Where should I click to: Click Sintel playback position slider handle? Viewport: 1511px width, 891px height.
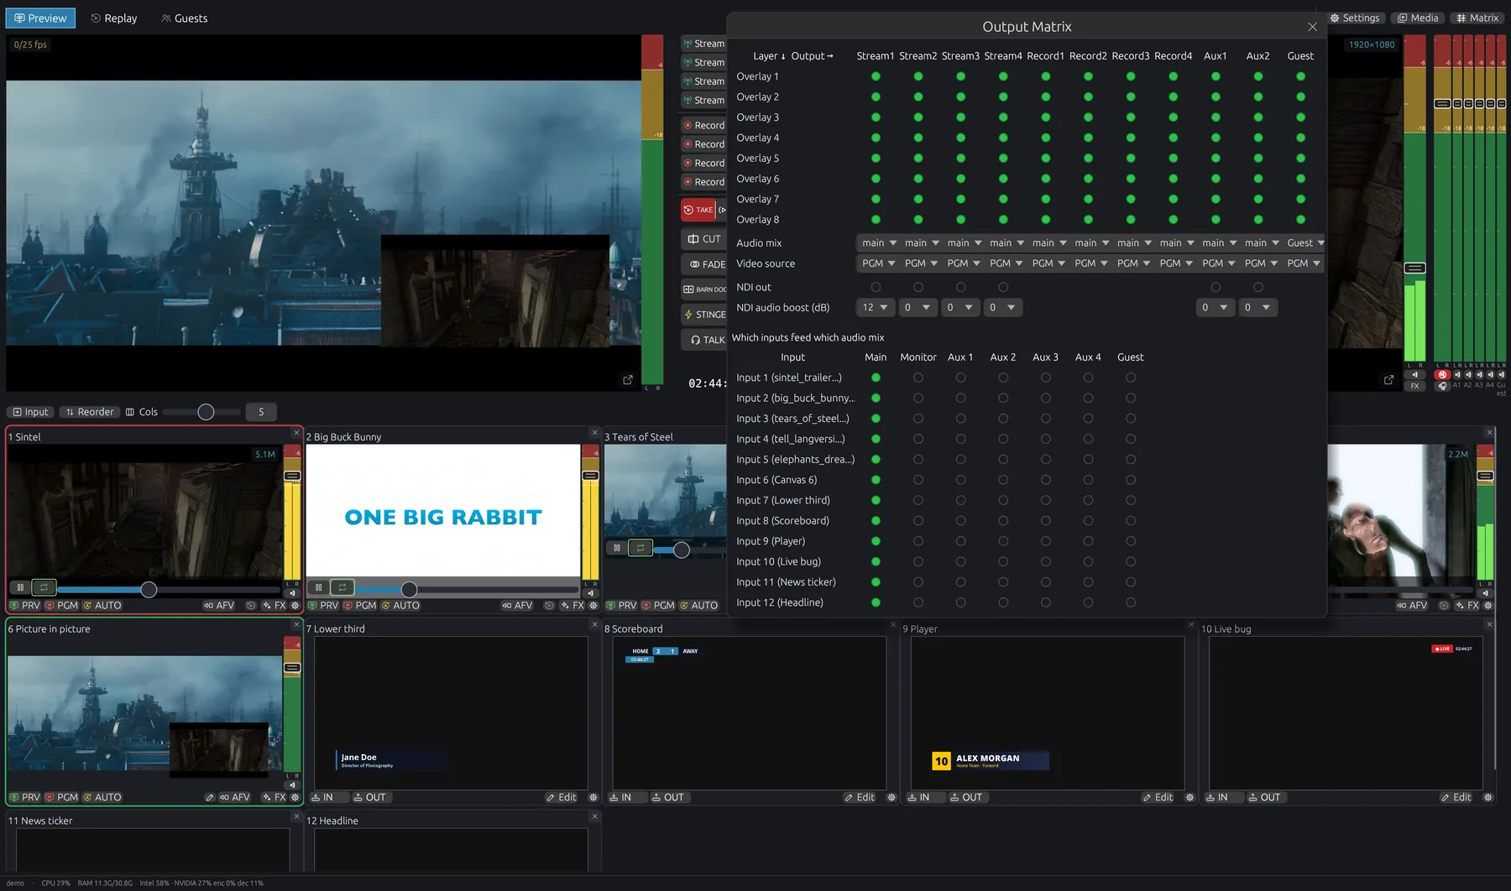(x=149, y=590)
